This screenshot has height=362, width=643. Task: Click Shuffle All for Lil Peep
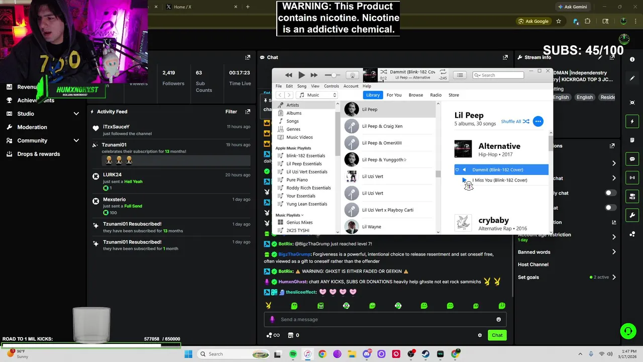click(515, 121)
